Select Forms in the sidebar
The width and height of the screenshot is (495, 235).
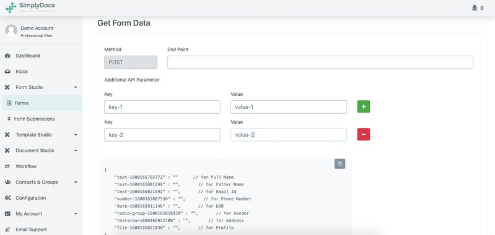click(42, 103)
